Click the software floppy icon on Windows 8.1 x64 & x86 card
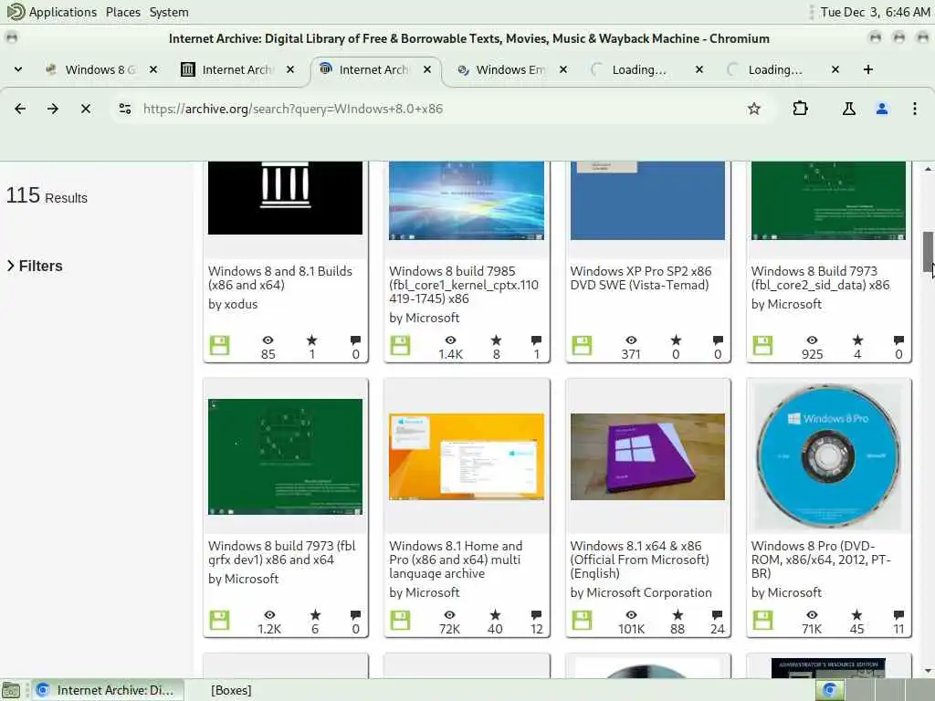Viewport: 935px width, 701px height. tap(582, 620)
